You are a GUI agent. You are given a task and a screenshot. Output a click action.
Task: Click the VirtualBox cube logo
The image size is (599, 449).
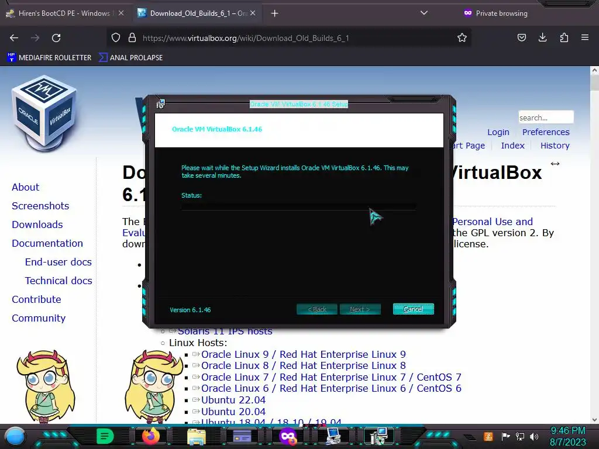tap(44, 113)
